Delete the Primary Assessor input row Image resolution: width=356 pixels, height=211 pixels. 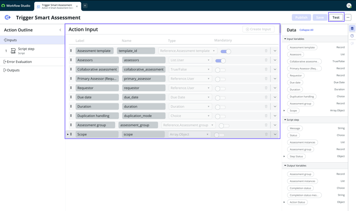pos(266,79)
